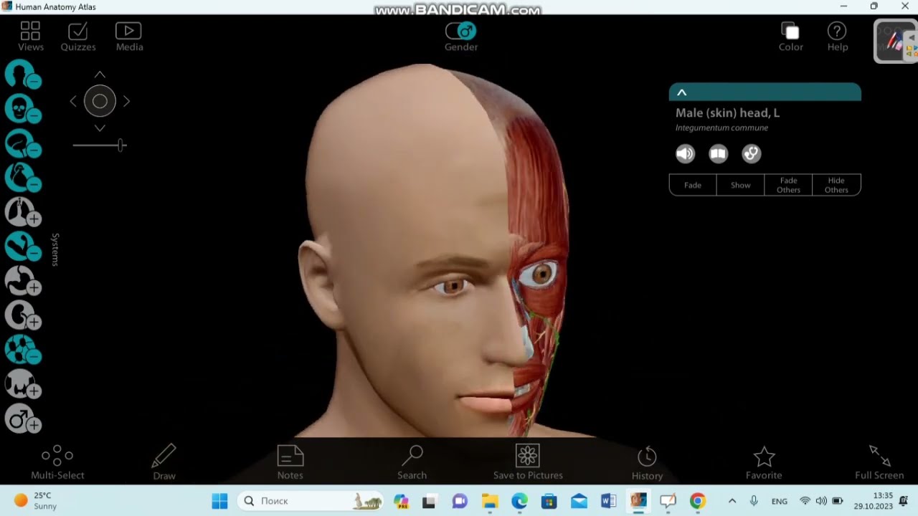Click Save to Pictures

click(x=528, y=462)
